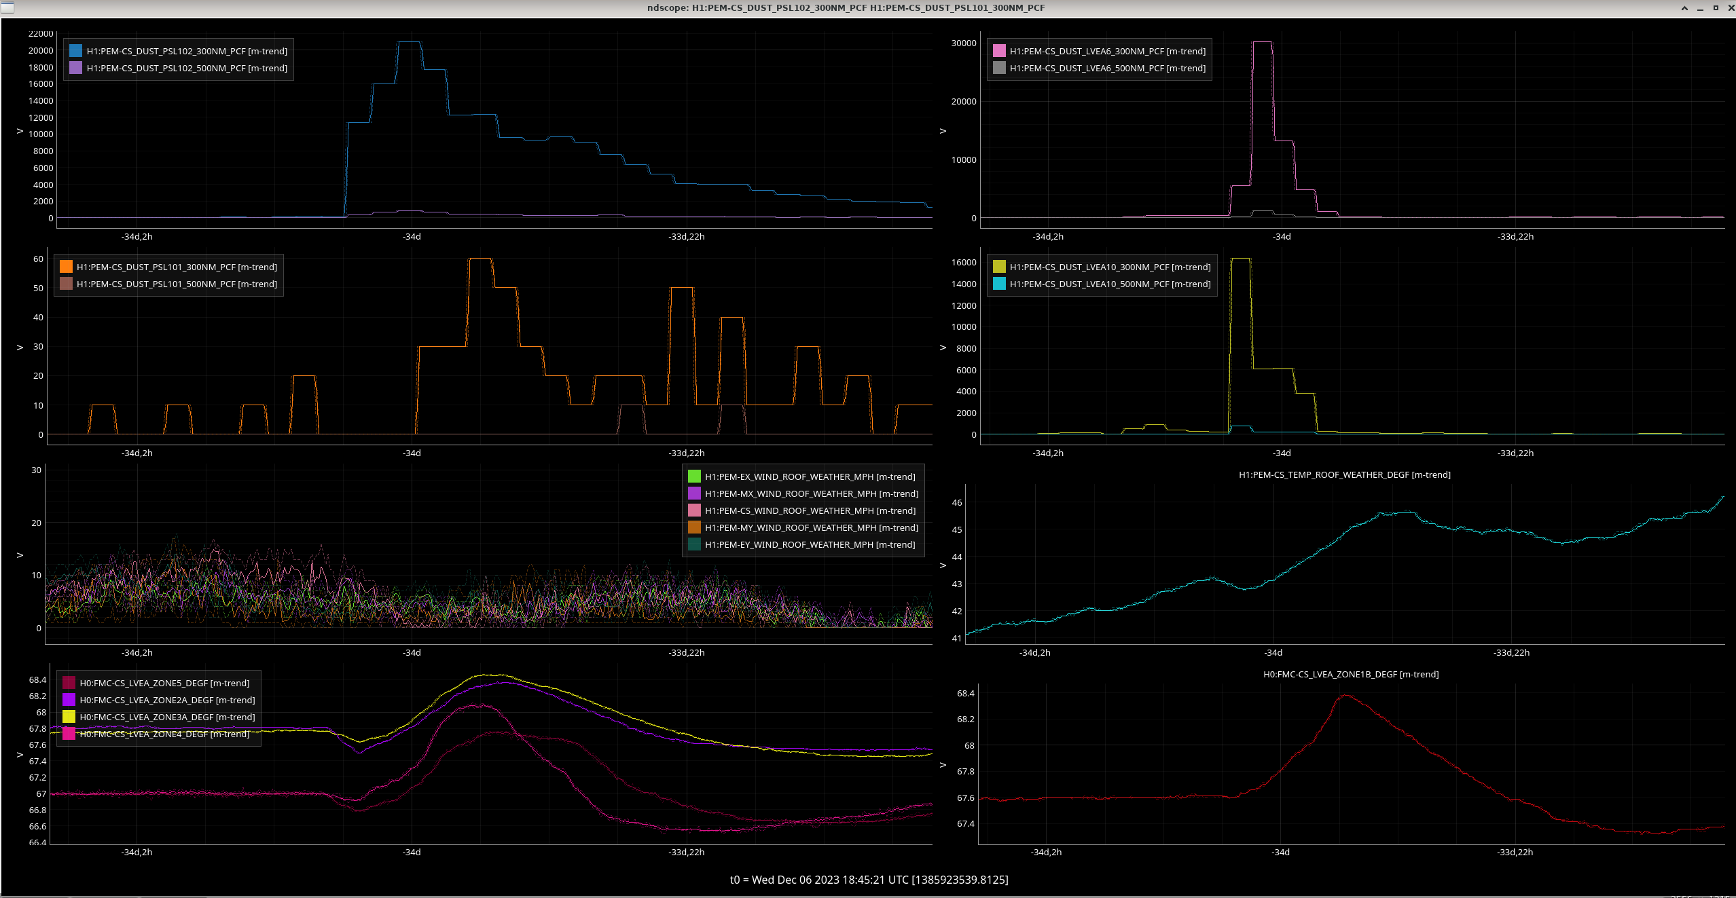Select H1:PEM-CS_DUST_PSL102_500NM_PCF legend label
The image size is (1736, 898).
(x=187, y=68)
